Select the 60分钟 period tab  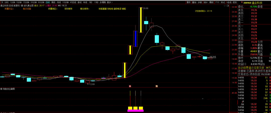41,2
